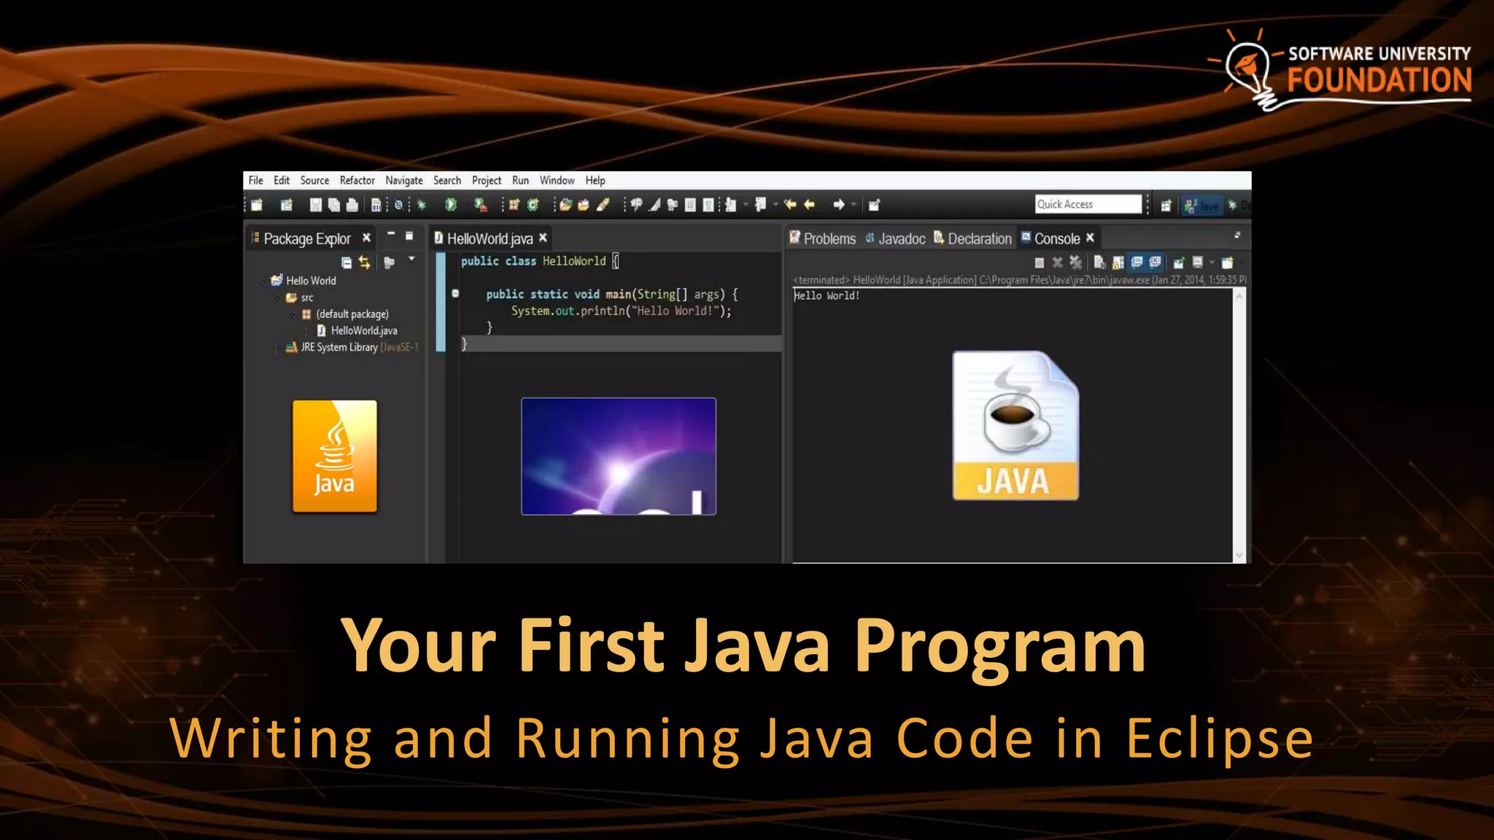The width and height of the screenshot is (1494, 840).
Task: Collapse All in Package Explorer
Action: point(347,262)
